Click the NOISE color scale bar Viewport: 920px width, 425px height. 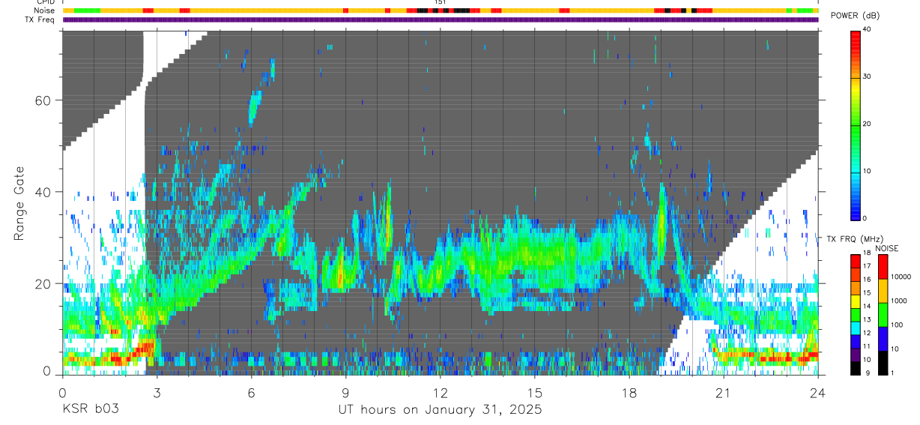click(884, 315)
